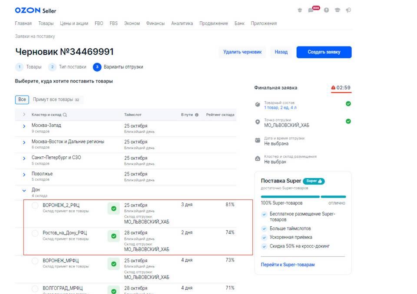The height and width of the screenshot is (294, 417).
Task: Select the ВОРОНЕЖ_МРФЦ warehouse radio button
Action: tap(35, 261)
